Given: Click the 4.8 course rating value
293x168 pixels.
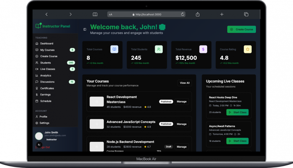Looking at the screenshot, I should (224, 58).
